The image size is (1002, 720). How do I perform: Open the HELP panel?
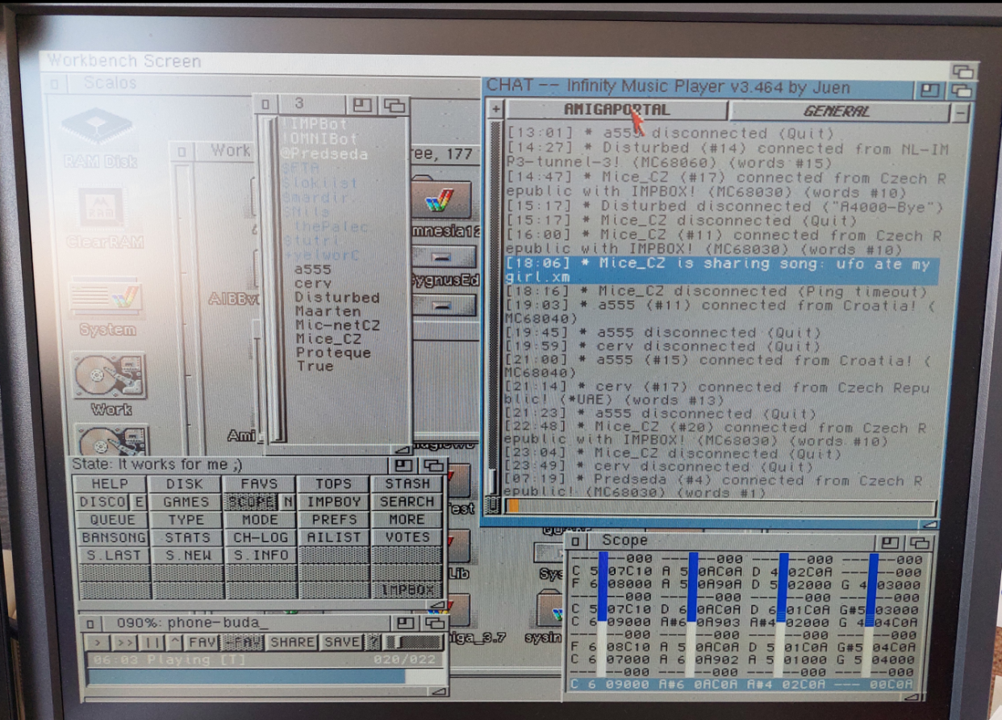point(110,483)
